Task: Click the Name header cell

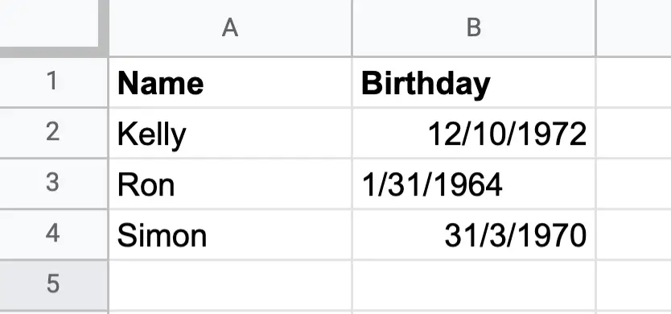Action: tap(230, 82)
